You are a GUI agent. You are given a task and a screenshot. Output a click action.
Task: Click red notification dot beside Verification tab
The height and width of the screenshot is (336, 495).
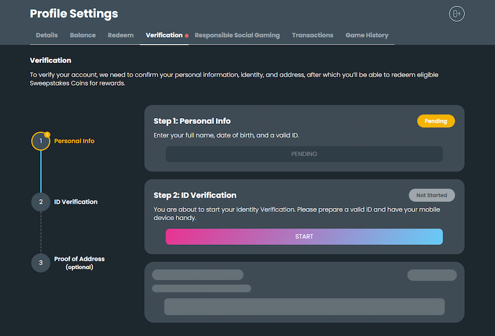click(187, 36)
